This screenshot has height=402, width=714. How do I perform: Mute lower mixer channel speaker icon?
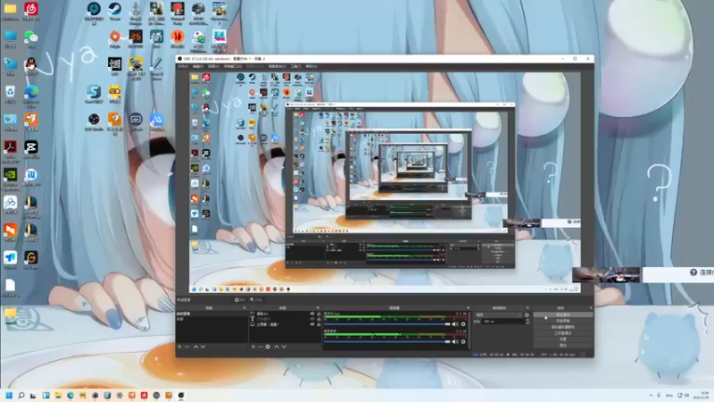click(x=455, y=342)
